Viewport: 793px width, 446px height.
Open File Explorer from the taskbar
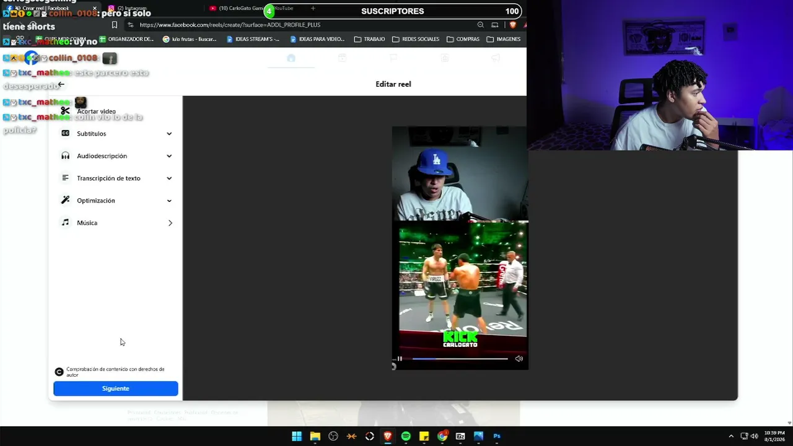315,436
